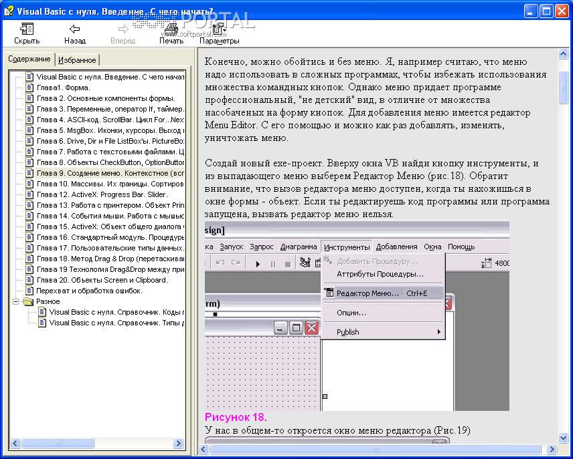This screenshot has width=573, height=459.
Task: Click the help window title bar icon
Action: coord(9,11)
